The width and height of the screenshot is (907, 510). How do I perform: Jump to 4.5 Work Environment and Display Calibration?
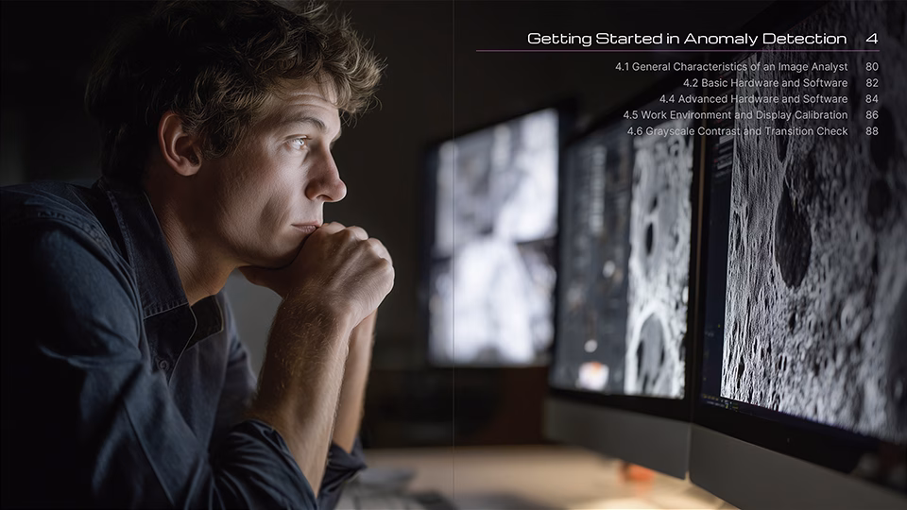point(735,115)
